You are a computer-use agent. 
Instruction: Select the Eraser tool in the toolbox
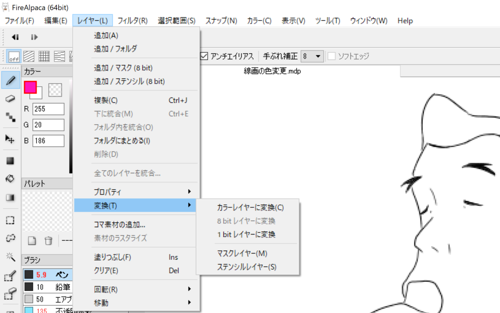tap(10, 98)
